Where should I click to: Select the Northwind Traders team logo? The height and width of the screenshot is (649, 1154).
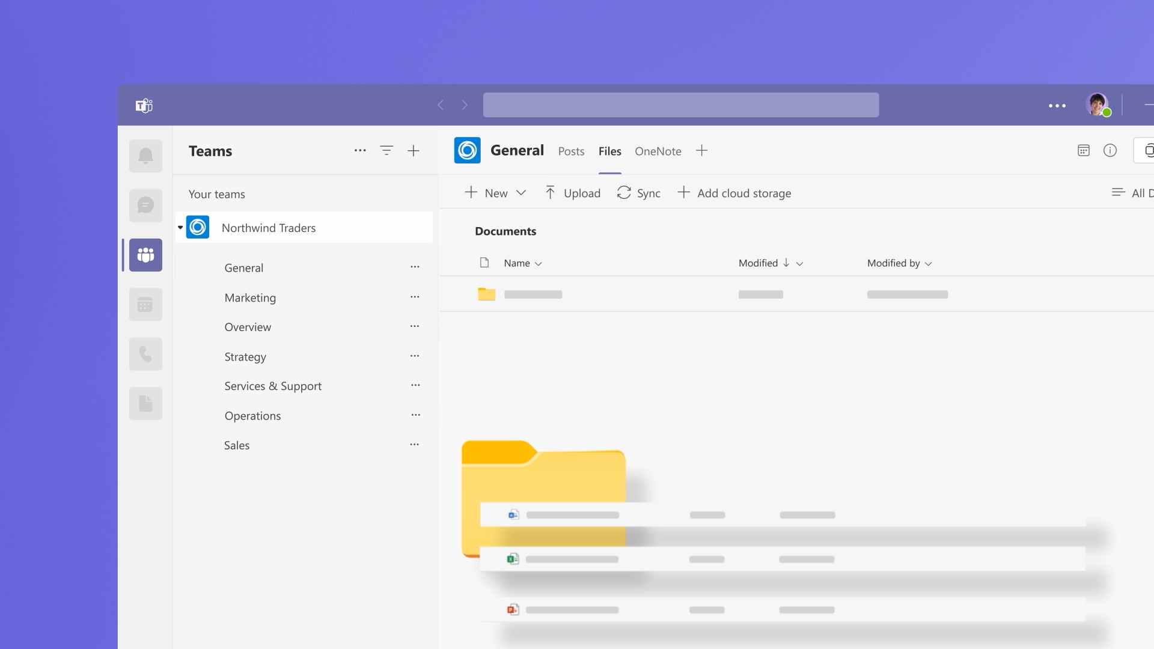pos(198,227)
